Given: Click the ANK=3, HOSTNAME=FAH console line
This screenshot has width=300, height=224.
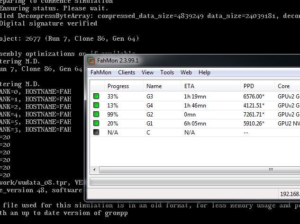Looking at the screenshot, I should pos(36,129).
